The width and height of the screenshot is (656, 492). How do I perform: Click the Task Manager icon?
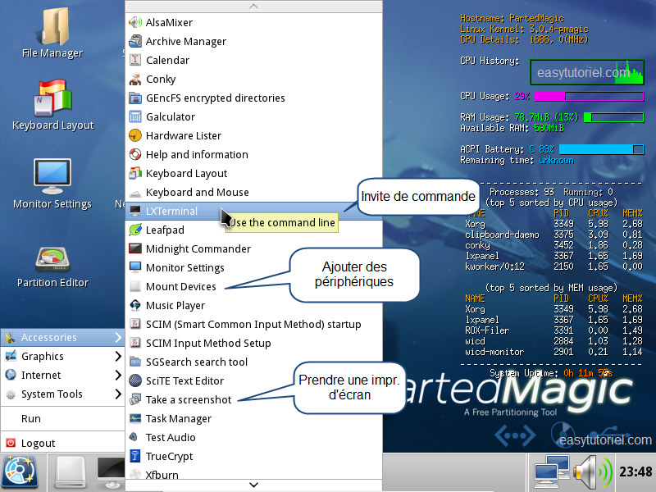(135, 418)
